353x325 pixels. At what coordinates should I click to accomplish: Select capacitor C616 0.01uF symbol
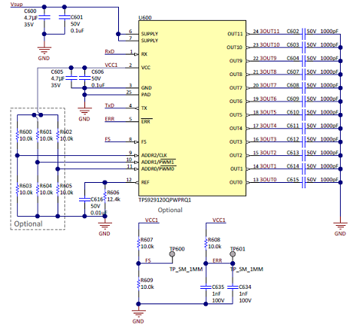(x=84, y=199)
